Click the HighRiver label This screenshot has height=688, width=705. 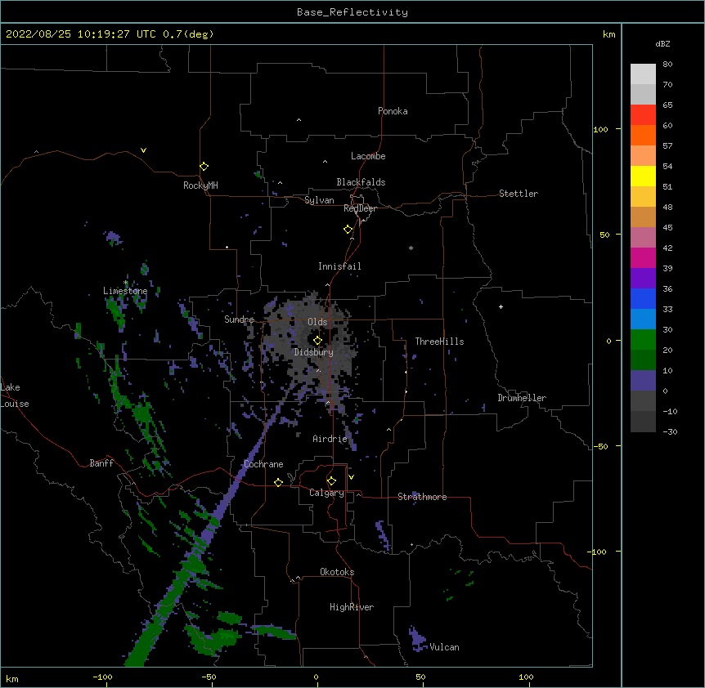pos(352,607)
